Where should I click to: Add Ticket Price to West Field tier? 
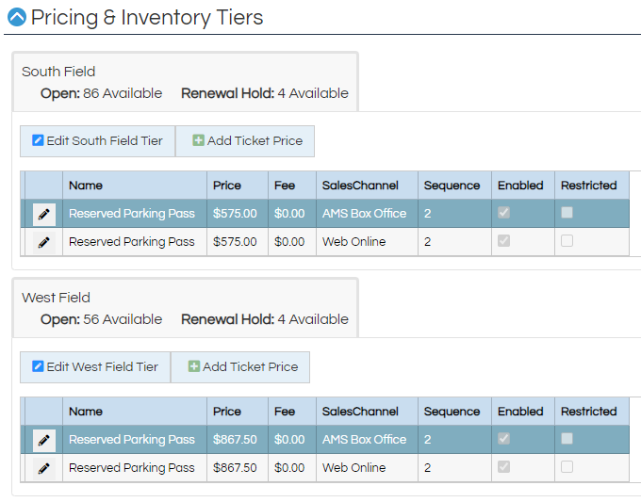(x=242, y=367)
